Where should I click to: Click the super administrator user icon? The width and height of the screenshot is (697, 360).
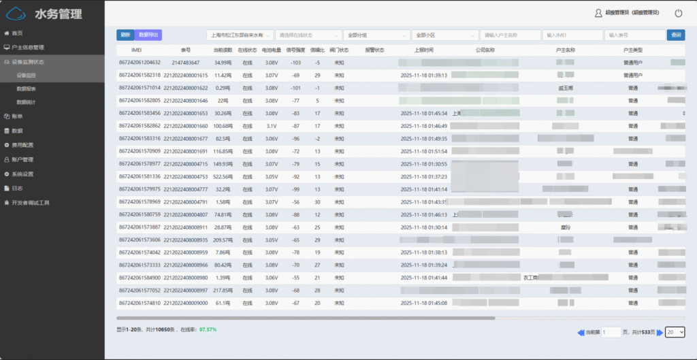tap(598, 13)
